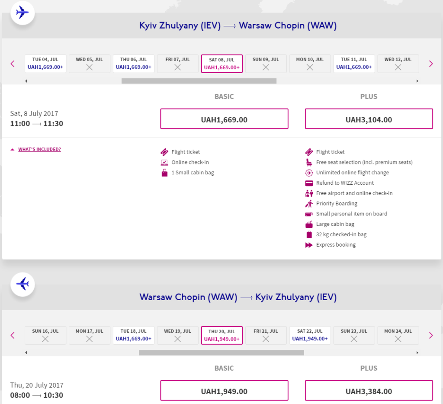The height and width of the screenshot is (404, 443).
Task: Click the Online check-in icon
Action: 164,163
